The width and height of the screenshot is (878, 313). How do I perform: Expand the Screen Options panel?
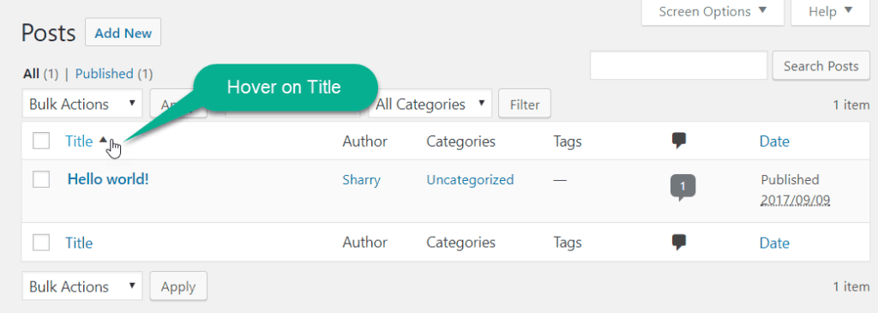click(712, 11)
